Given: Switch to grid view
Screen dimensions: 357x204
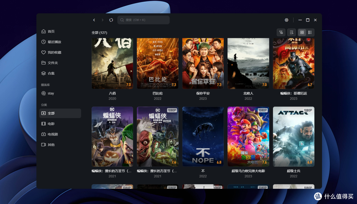Looking at the screenshot, I should (302, 32).
